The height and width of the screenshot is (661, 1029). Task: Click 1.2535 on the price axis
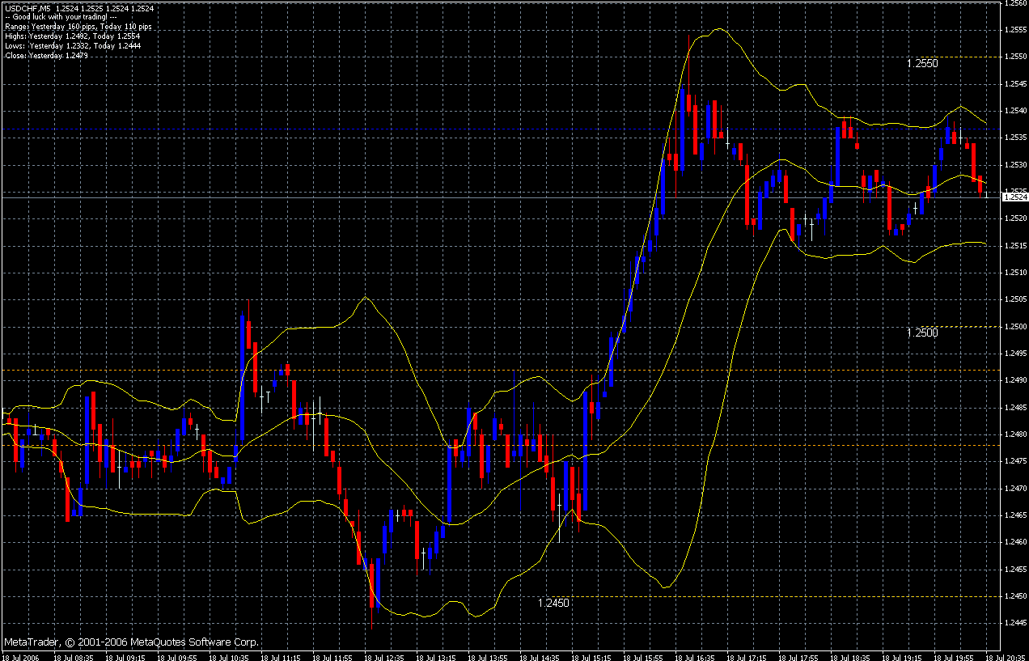pyautogui.click(x=1016, y=138)
